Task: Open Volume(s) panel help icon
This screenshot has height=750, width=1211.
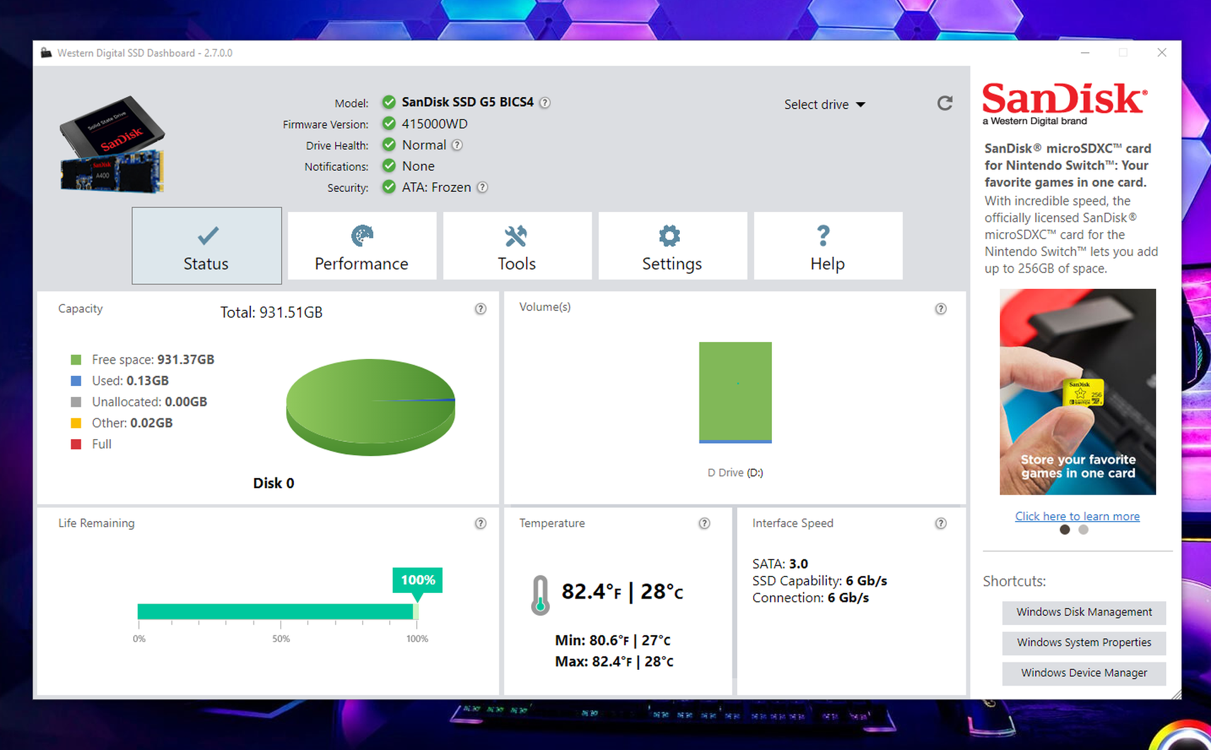Action: point(940,308)
